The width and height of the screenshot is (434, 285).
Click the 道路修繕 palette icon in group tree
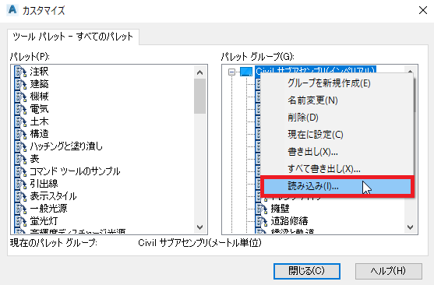coord(261,221)
